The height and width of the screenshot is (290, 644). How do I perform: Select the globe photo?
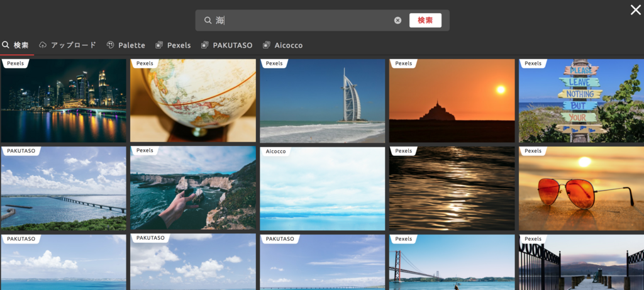click(x=193, y=101)
